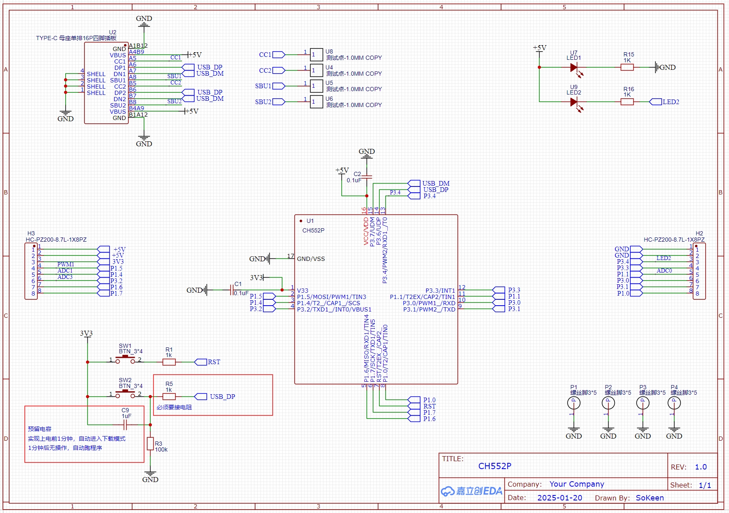Click the U1 CH552P chip designator

pos(310,221)
